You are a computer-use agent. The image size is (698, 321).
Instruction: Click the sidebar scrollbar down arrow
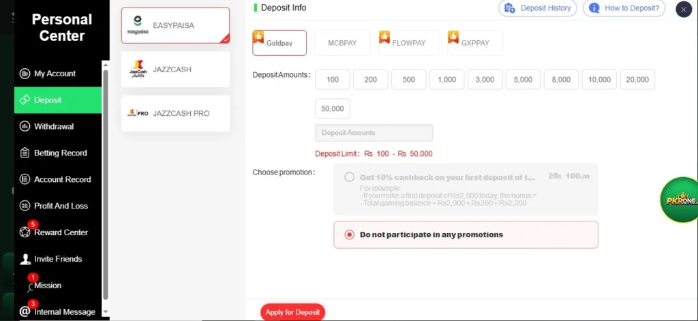point(106,311)
